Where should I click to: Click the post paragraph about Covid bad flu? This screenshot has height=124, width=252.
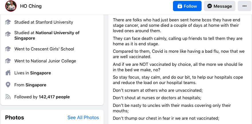pyautogui.click(x=179, y=54)
